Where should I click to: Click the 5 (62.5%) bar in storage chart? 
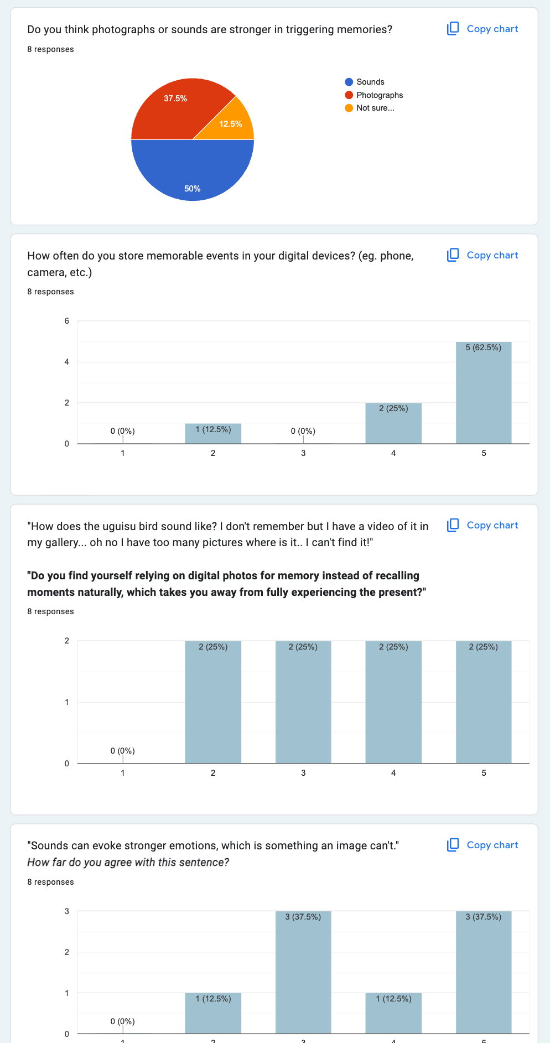tap(484, 393)
